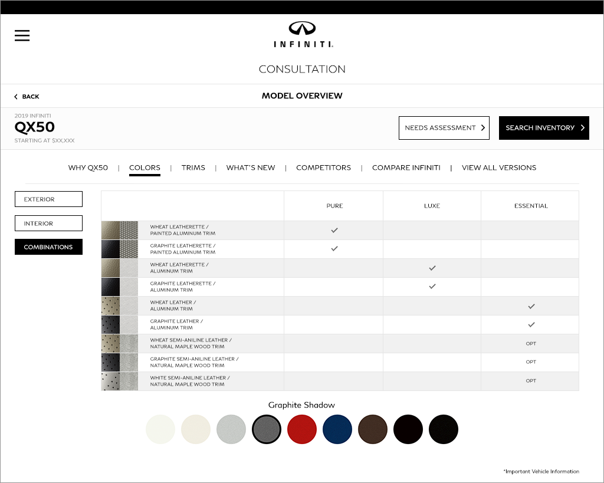Click the Luxe checkmark for Graphite Leatherette / Aluminum Trim
Viewport: 604px width, 483px height.
pyautogui.click(x=432, y=287)
